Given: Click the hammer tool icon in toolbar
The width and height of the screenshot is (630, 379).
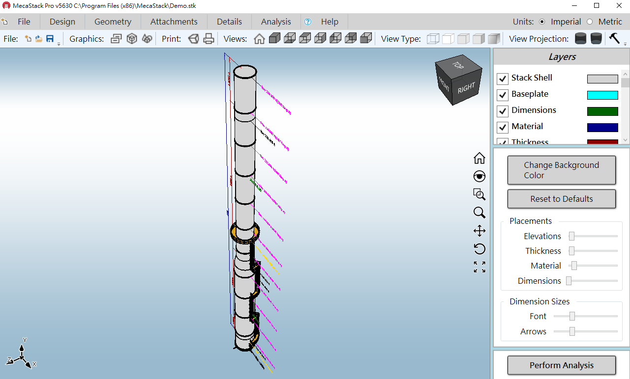Looking at the screenshot, I should 614,38.
